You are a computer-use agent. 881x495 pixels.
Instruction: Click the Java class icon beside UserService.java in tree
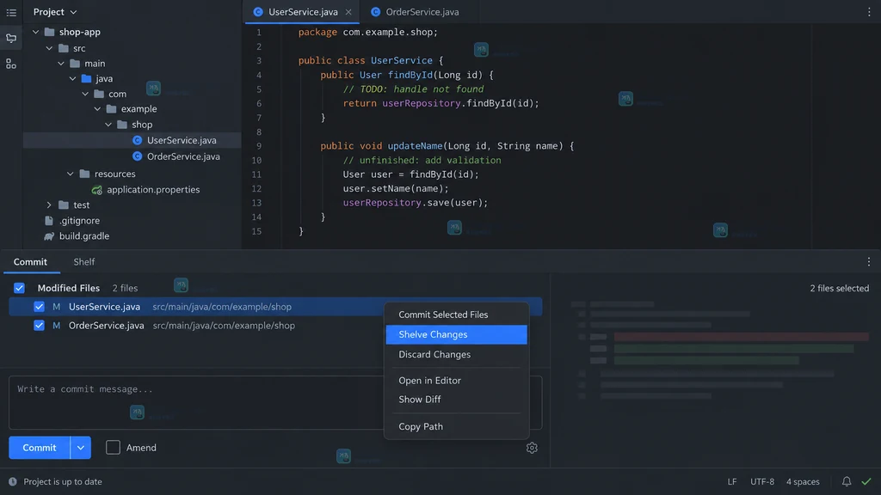(137, 140)
